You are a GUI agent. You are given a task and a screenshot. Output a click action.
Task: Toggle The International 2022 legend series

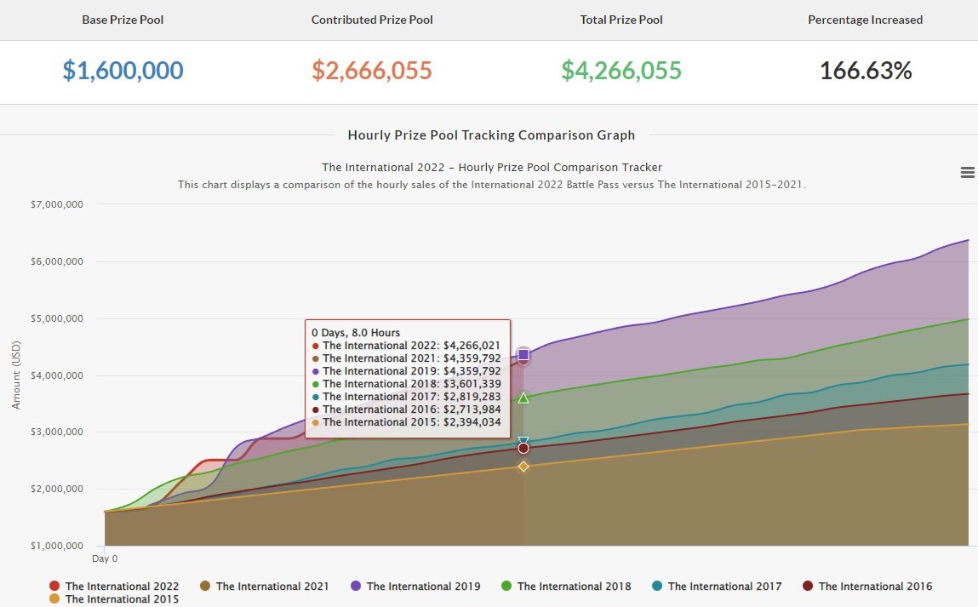pos(114,586)
